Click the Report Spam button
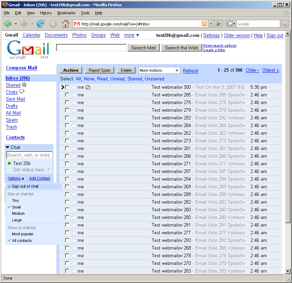Image resolution: width=292 pixels, height=283 pixels. [x=100, y=70]
